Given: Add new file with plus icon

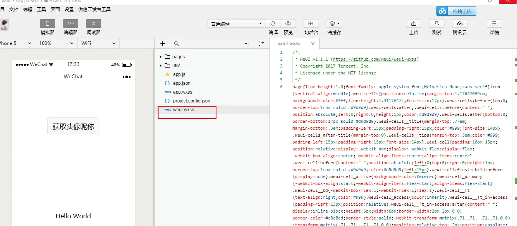Looking at the screenshot, I should tap(162, 43).
